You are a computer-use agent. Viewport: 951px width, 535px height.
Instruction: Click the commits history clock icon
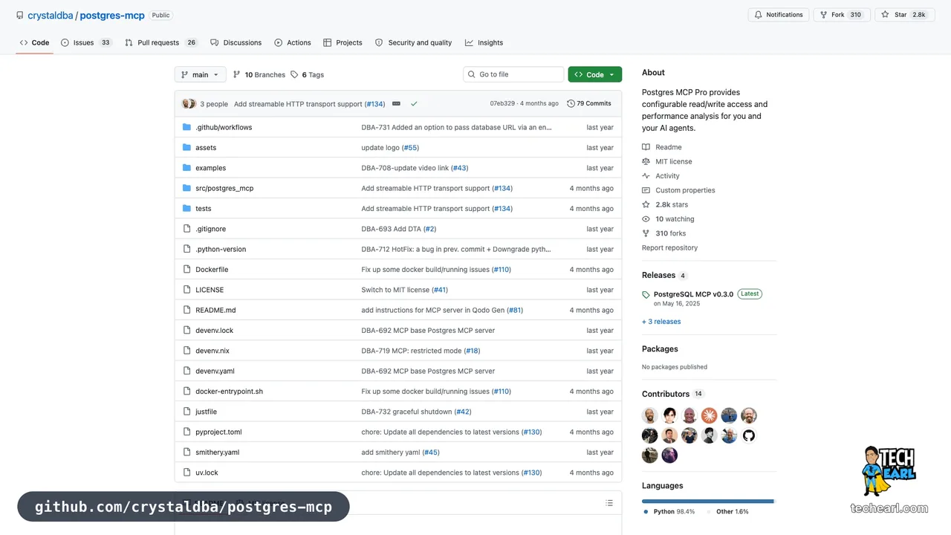coord(571,104)
